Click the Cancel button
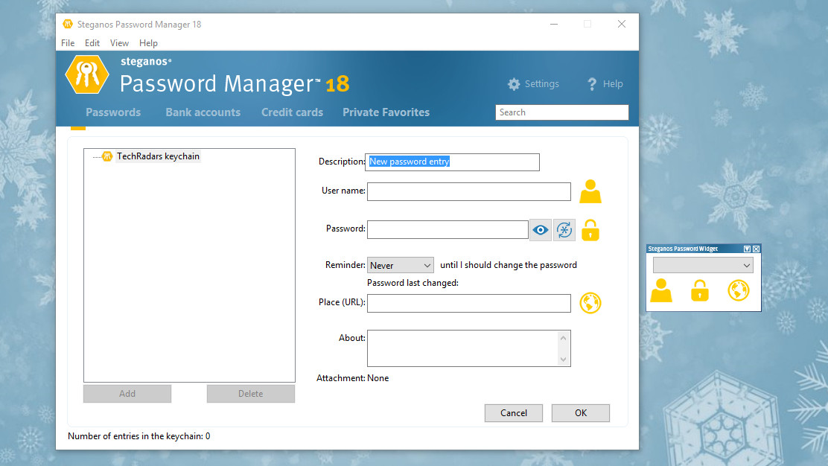Image resolution: width=828 pixels, height=466 pixels. [513, 412]
